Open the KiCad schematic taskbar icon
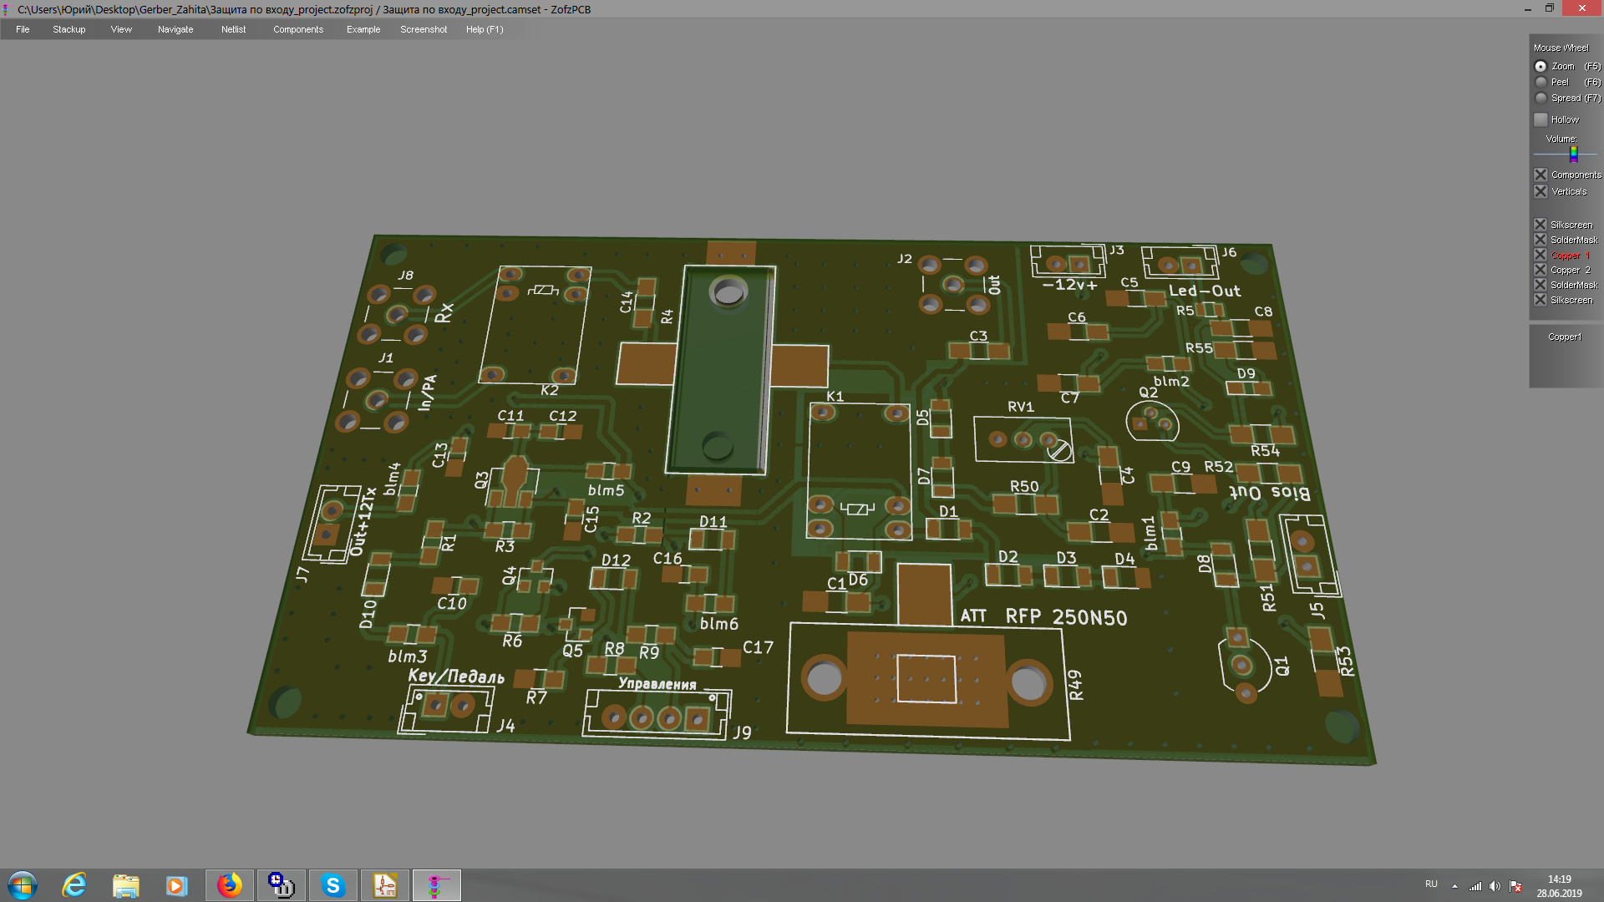This screenshot has height=902, width=1604. click(x=384, y=885)
